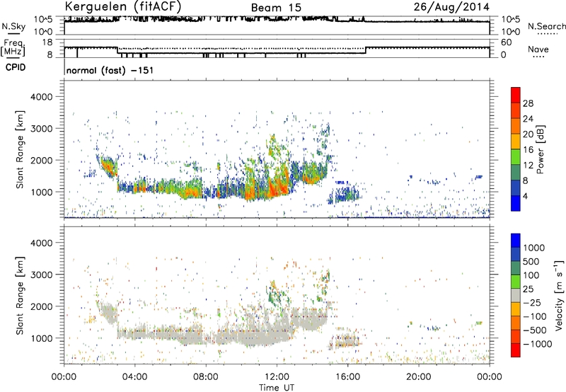Viewport: 566px width, 392px height.
Task: Select the "12:00" time axis tick label
Action: coord(277,377)
